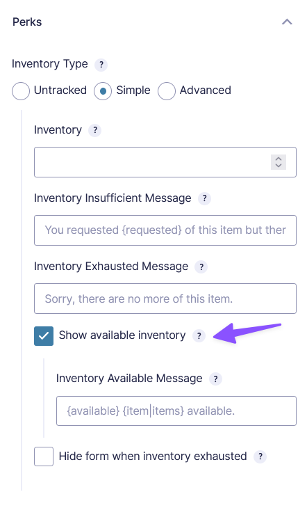Click help icon next to Show available inventory
This screenshot has width=307, height=508.
click(199, 335)
